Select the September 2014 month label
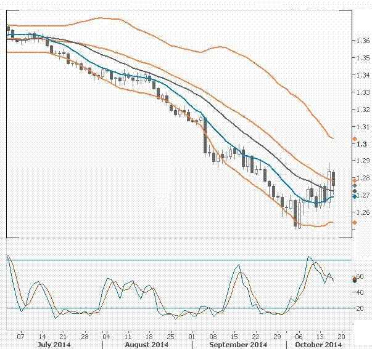Image resolution: width=372 pixels, height=349 pixels. 238,345
